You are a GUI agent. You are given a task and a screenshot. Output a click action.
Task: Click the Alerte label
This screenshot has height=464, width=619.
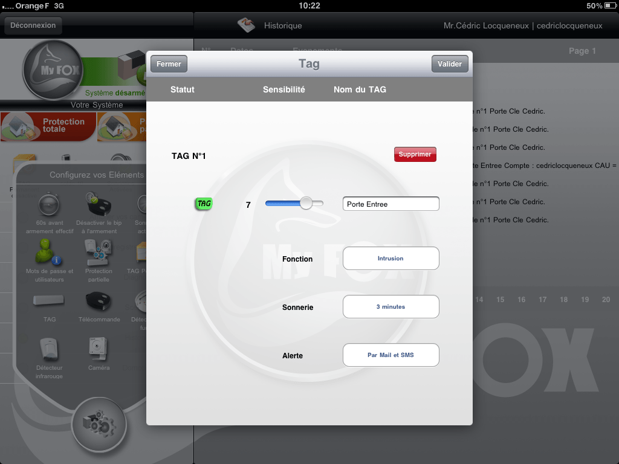293,355
